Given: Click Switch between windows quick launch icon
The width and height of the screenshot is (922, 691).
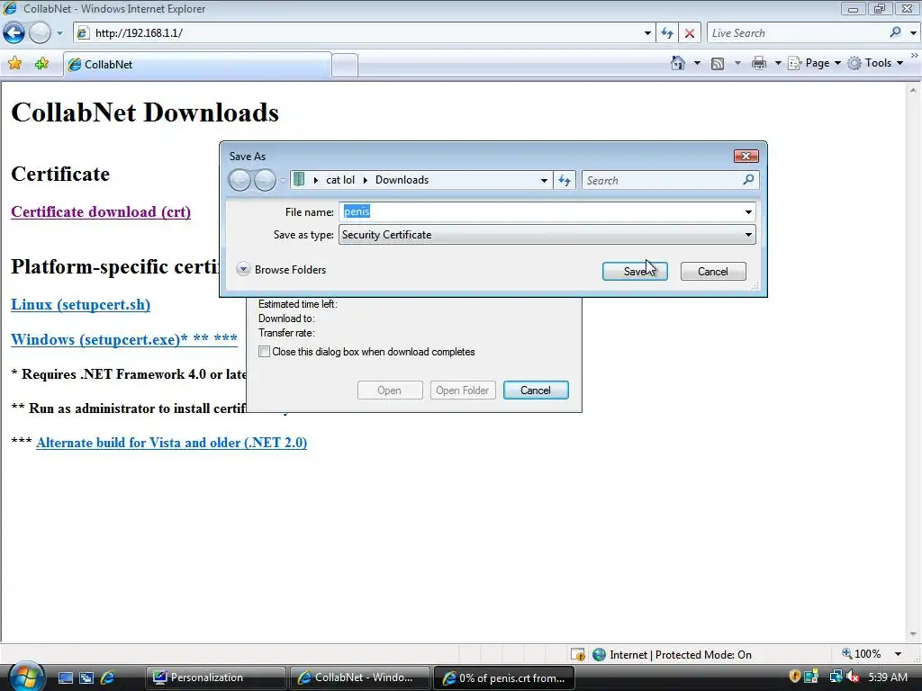Looking at the screenshot, I should point(86,678).
